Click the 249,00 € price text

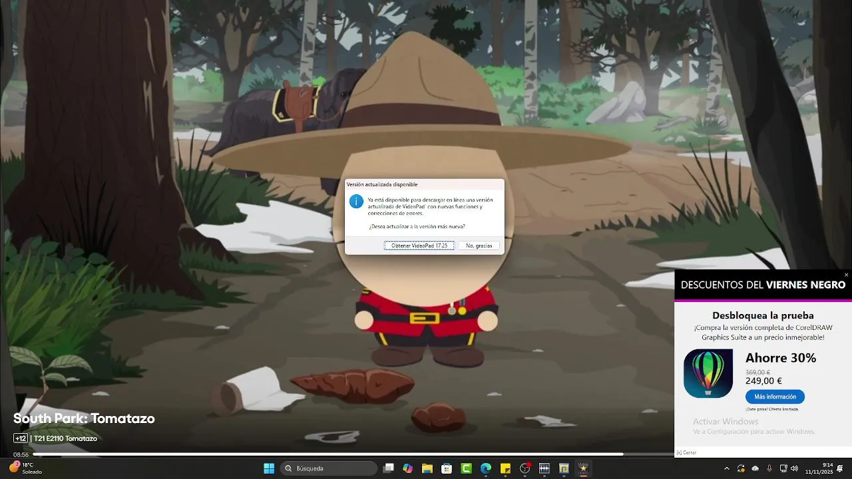(763, 381)
